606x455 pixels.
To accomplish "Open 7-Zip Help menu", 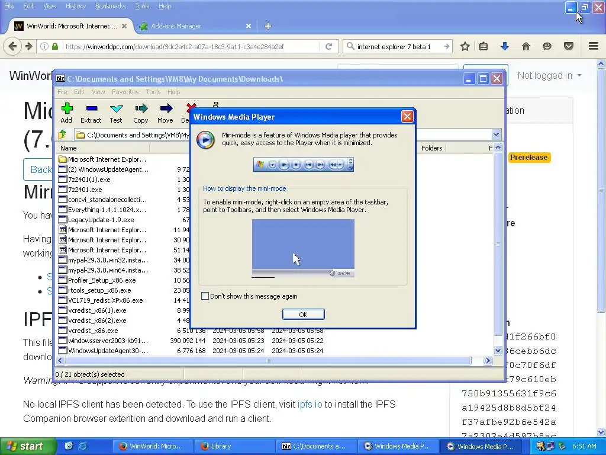I will coord(173,92).
